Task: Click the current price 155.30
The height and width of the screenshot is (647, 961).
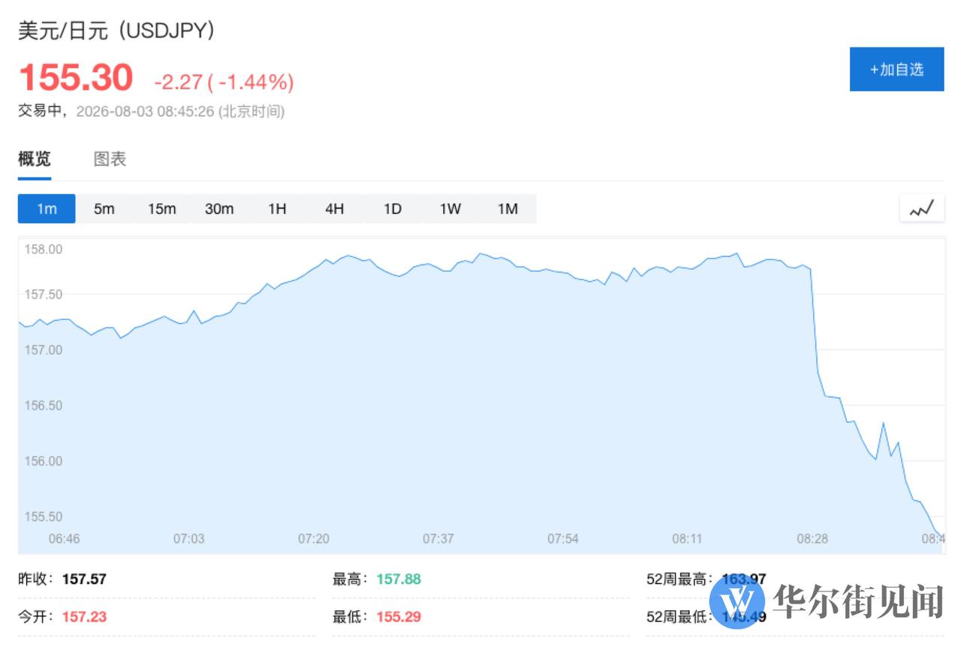Action: click(x=76, y=77)
